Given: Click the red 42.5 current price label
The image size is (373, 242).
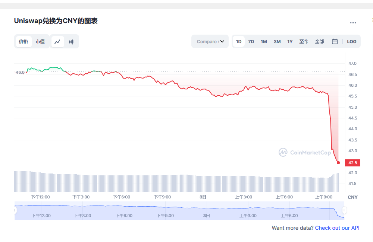Looking at the screenshot, I should click(352, 163).
